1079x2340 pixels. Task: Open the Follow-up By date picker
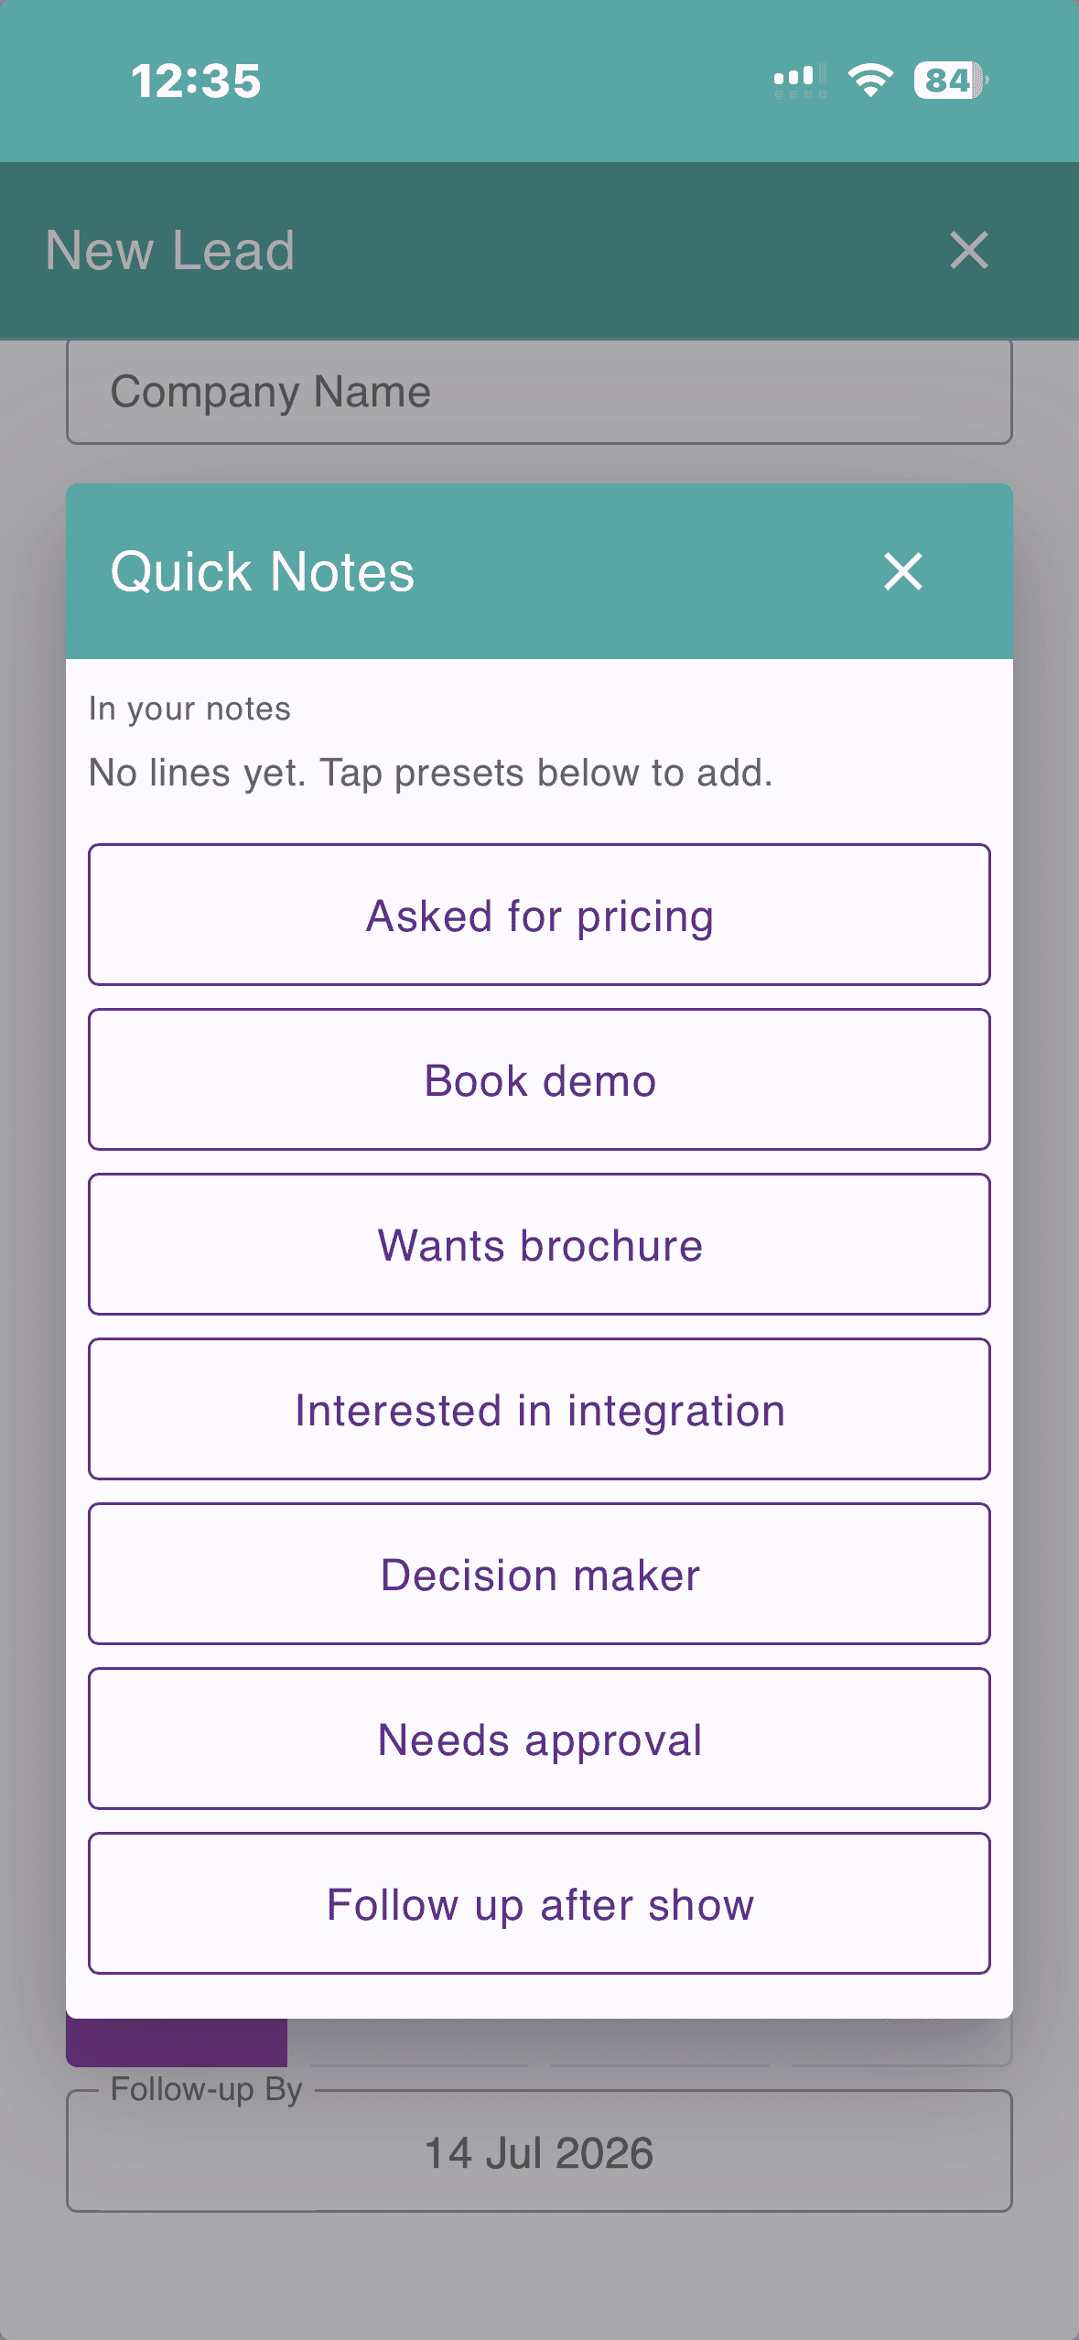pyautogui.click(x=539, y=2151)
